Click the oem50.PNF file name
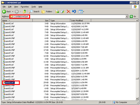 click(x=10, y=74)
